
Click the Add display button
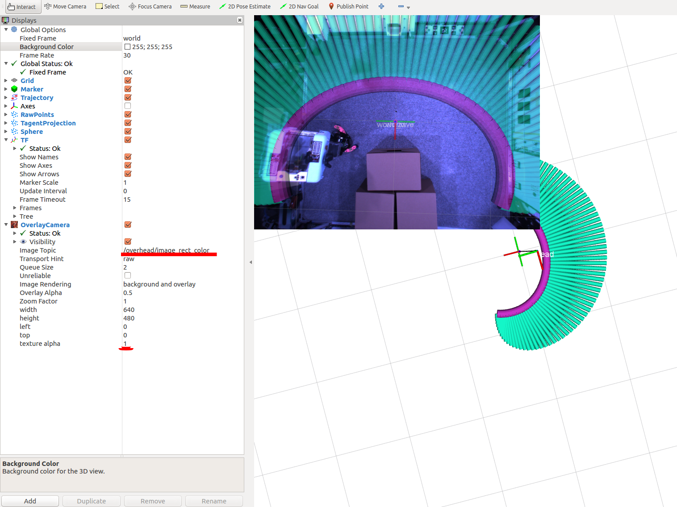tap(30, 501)
